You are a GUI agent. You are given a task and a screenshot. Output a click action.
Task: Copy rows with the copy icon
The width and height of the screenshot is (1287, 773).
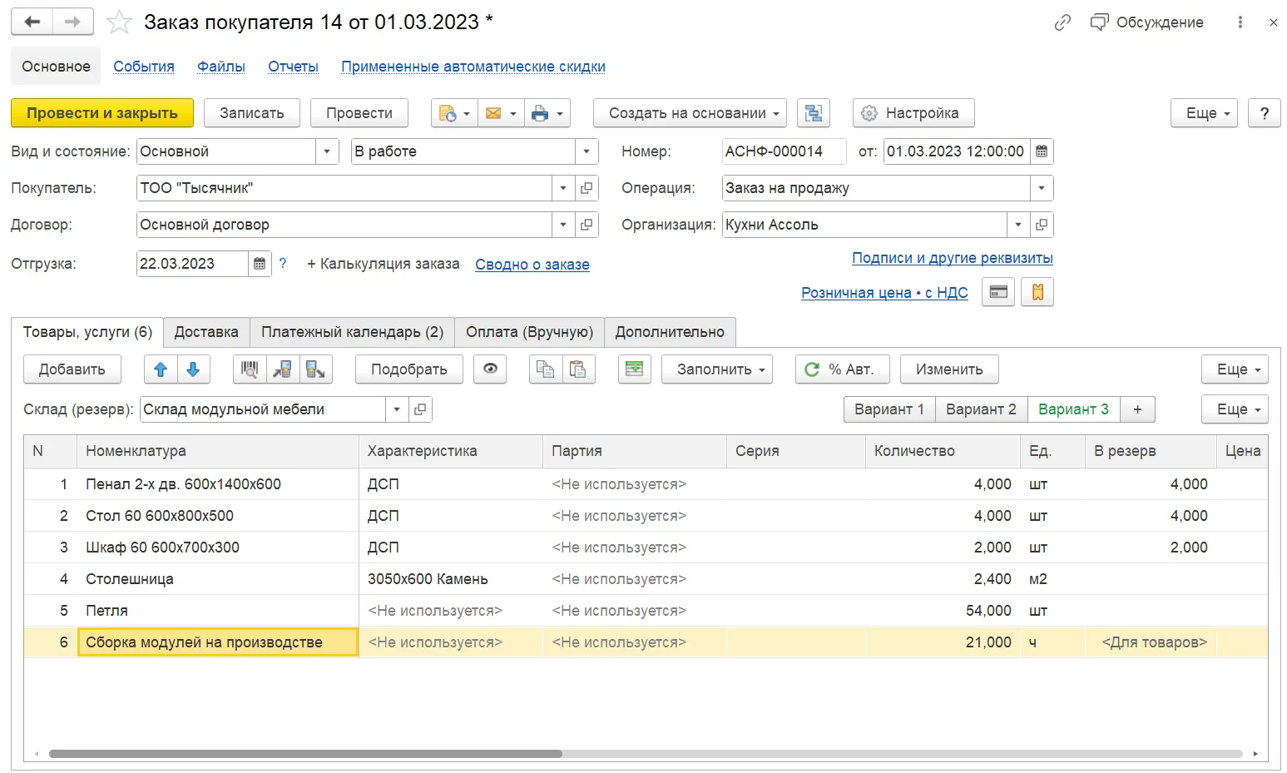[546, 369]
